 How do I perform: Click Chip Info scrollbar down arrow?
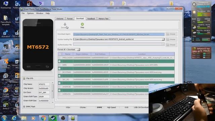(52, 102)
